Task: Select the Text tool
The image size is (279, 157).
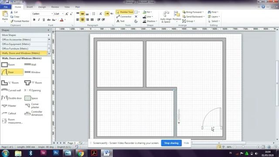Action: point(120,21)
